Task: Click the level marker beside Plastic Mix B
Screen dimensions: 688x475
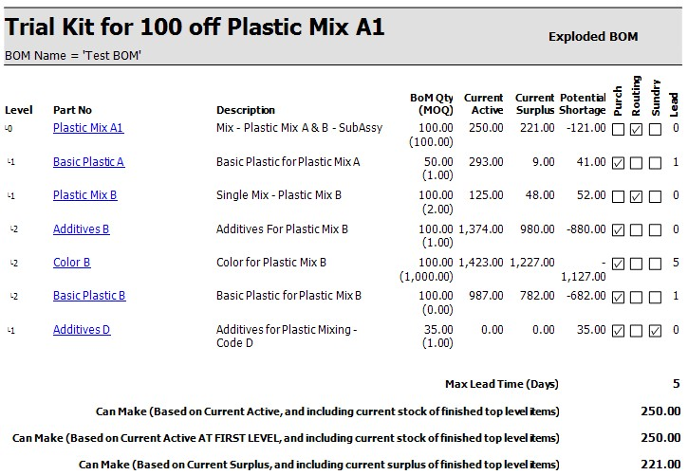Action: pyautogui.click(x=10, y=196)
